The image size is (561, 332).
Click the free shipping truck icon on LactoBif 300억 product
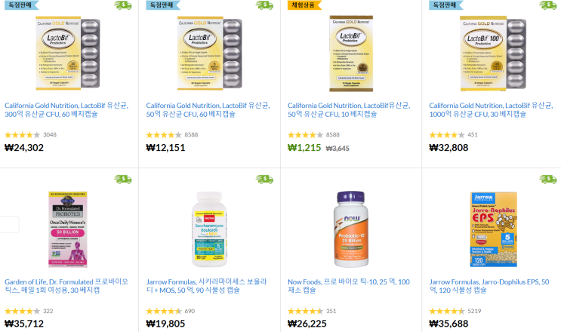[123, 5]
